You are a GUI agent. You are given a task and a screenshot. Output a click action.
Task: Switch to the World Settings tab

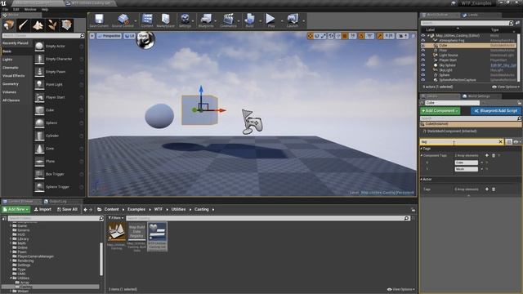[x=479, y=96]
